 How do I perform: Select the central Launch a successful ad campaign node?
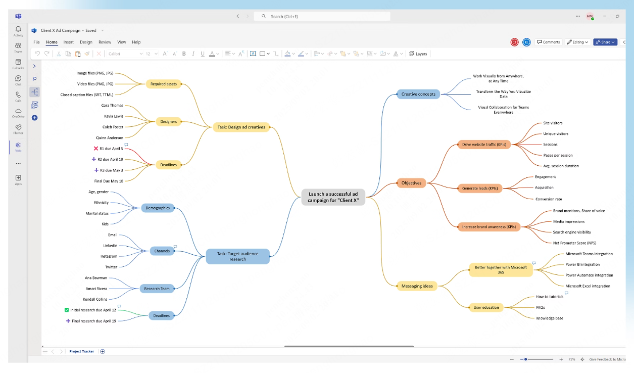[333, 197]
